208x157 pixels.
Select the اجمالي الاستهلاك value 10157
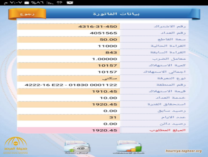pyautogui.click(x=107, y=72)
